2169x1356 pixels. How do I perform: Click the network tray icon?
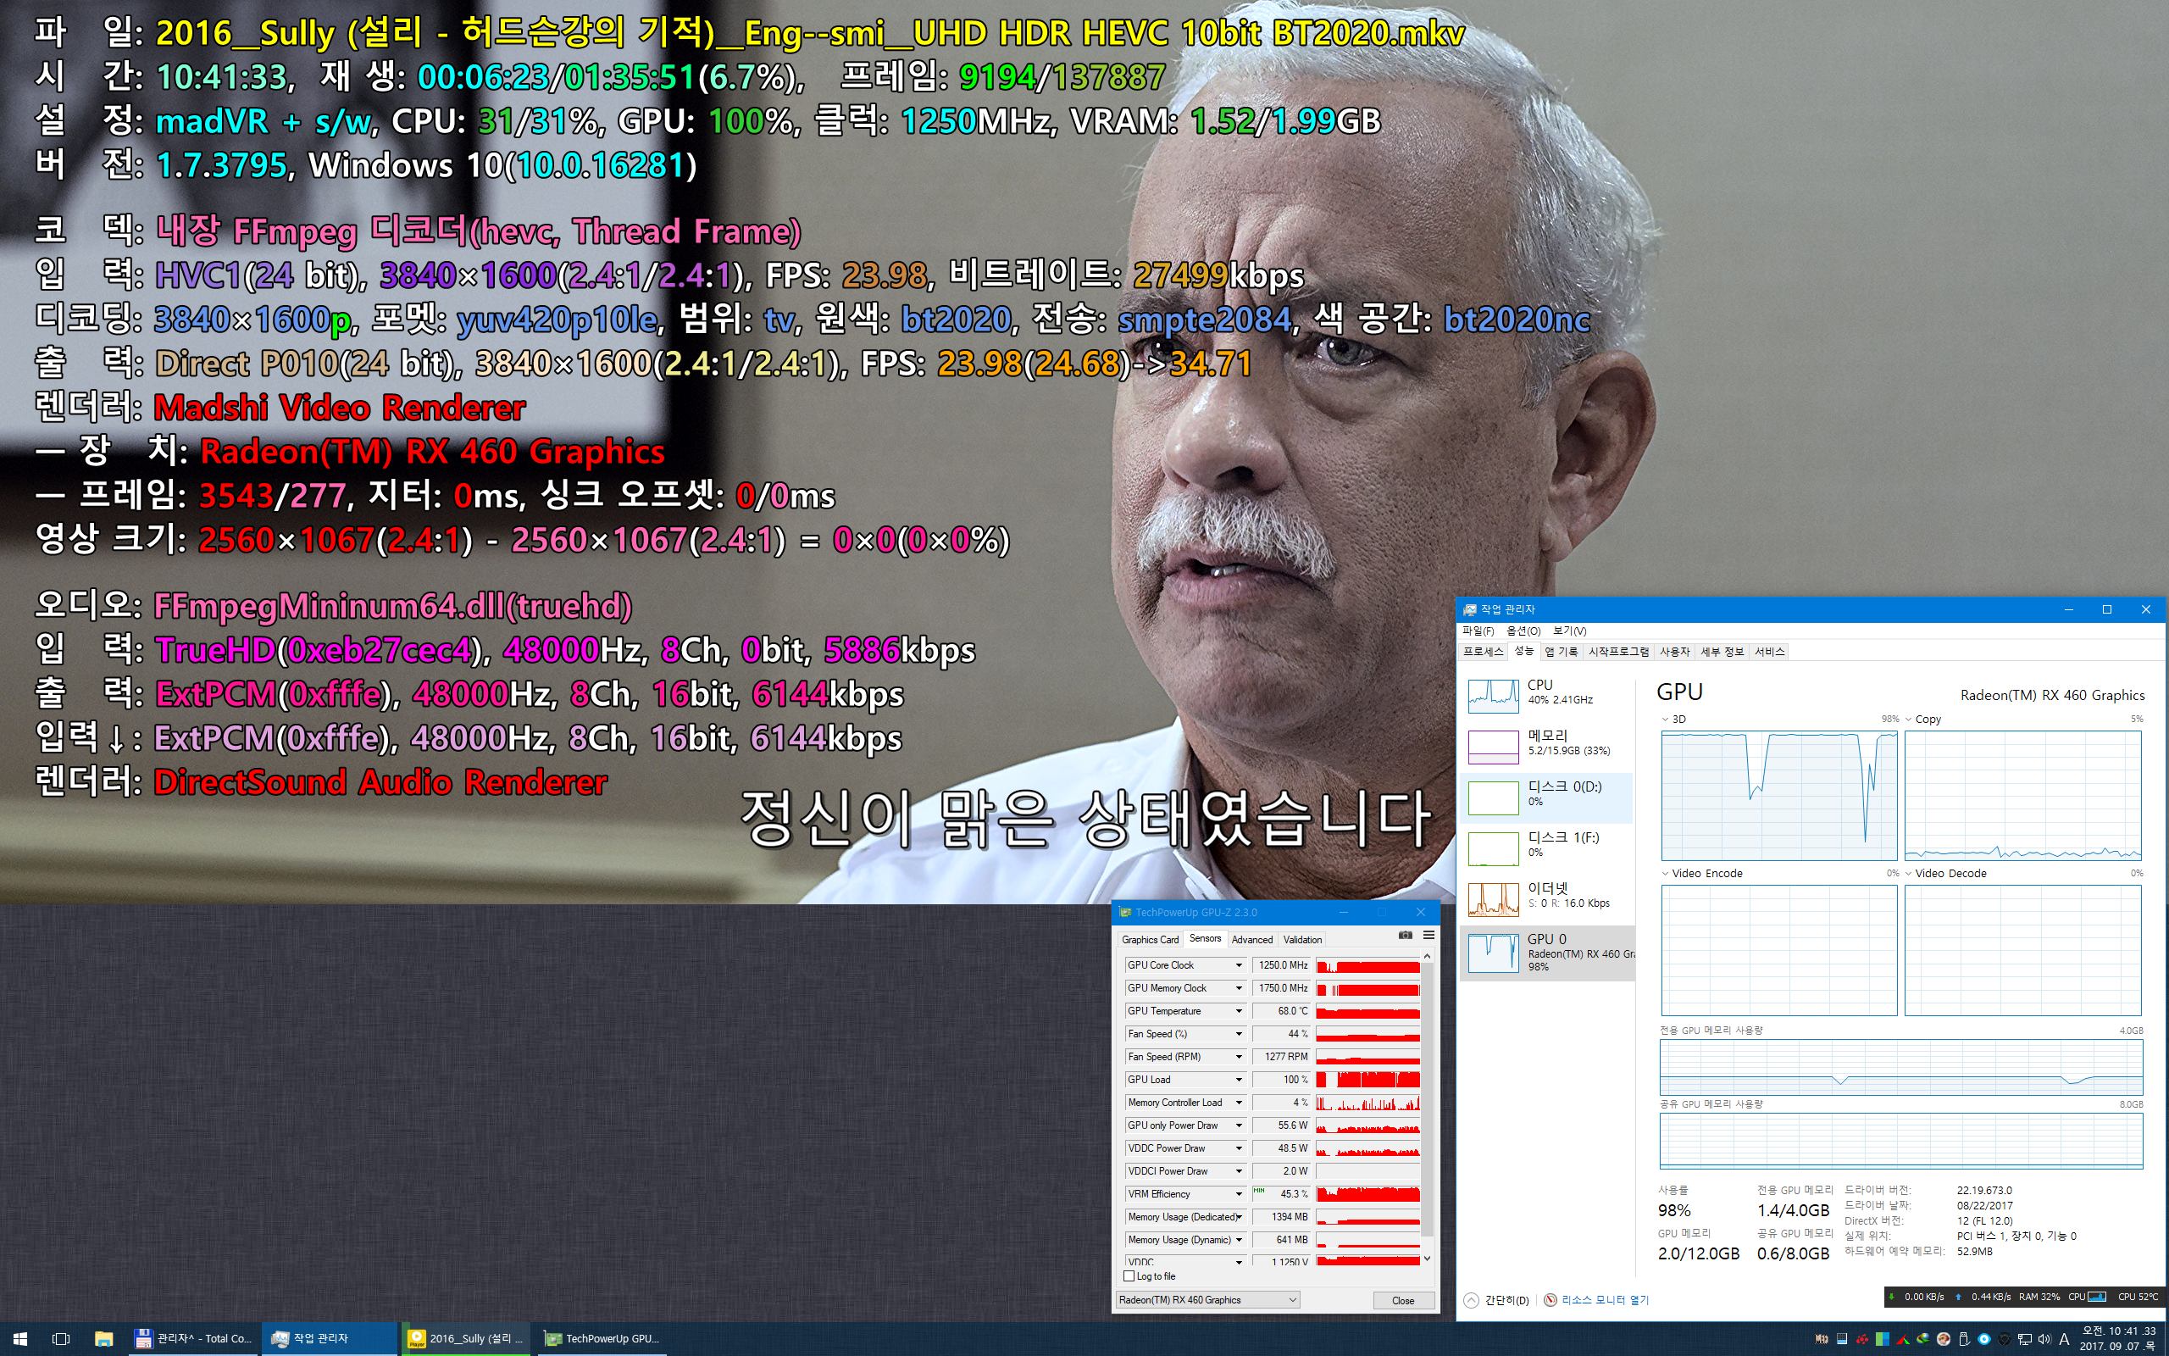pos(2026,1339)
